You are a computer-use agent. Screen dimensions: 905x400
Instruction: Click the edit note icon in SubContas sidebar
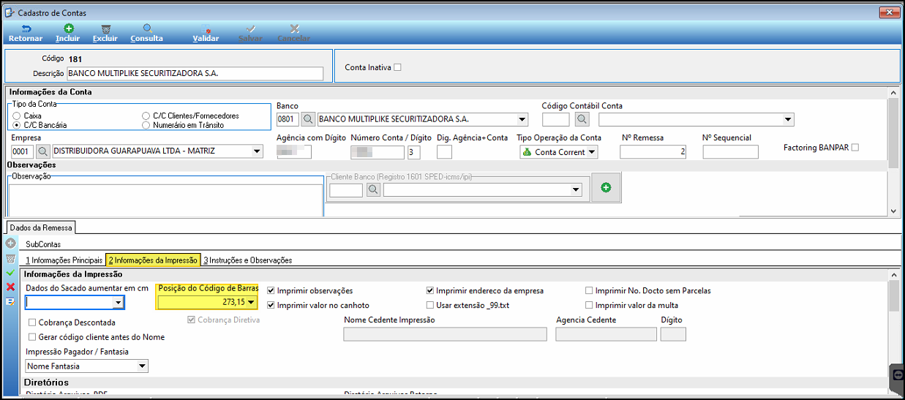click(10, 301)
